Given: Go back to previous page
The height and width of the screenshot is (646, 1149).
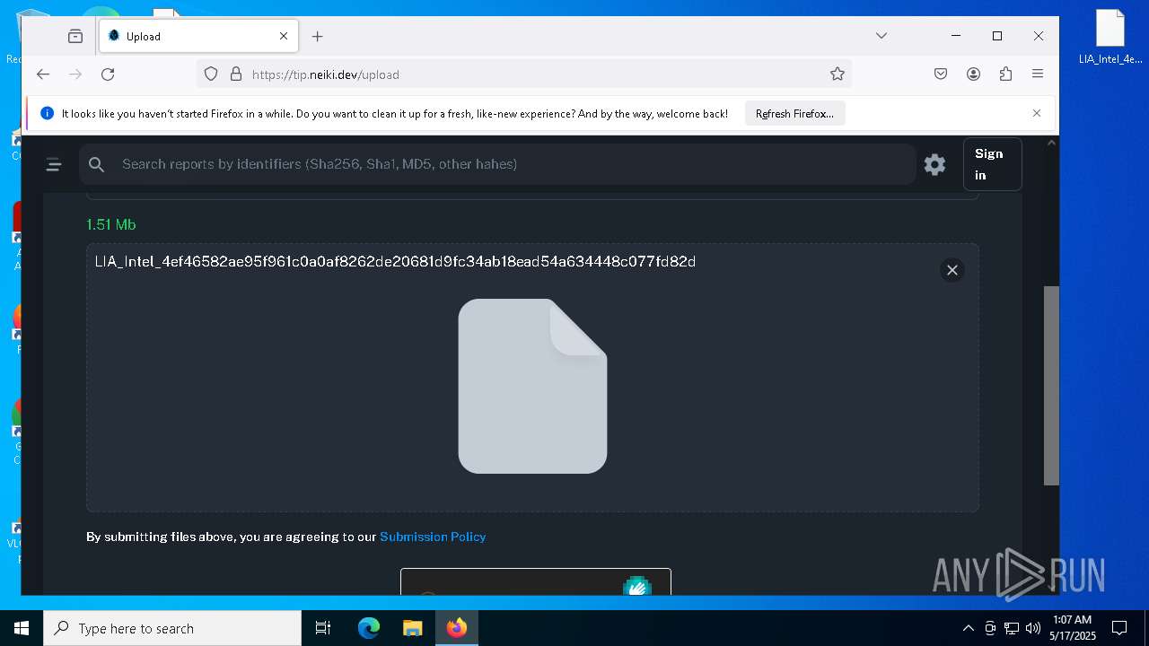Looking at the screenshot, I should (43, 74).
